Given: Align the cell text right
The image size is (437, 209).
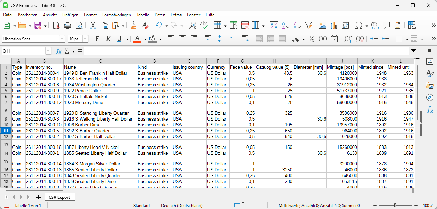Looking at the screenshot, I should 194,39.
